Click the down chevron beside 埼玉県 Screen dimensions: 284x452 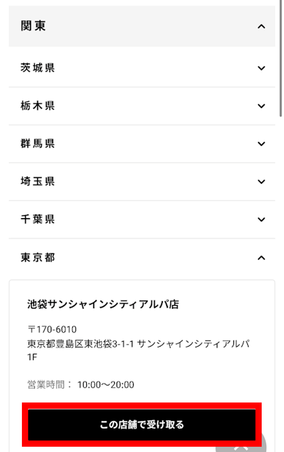(x=261, y=182)
